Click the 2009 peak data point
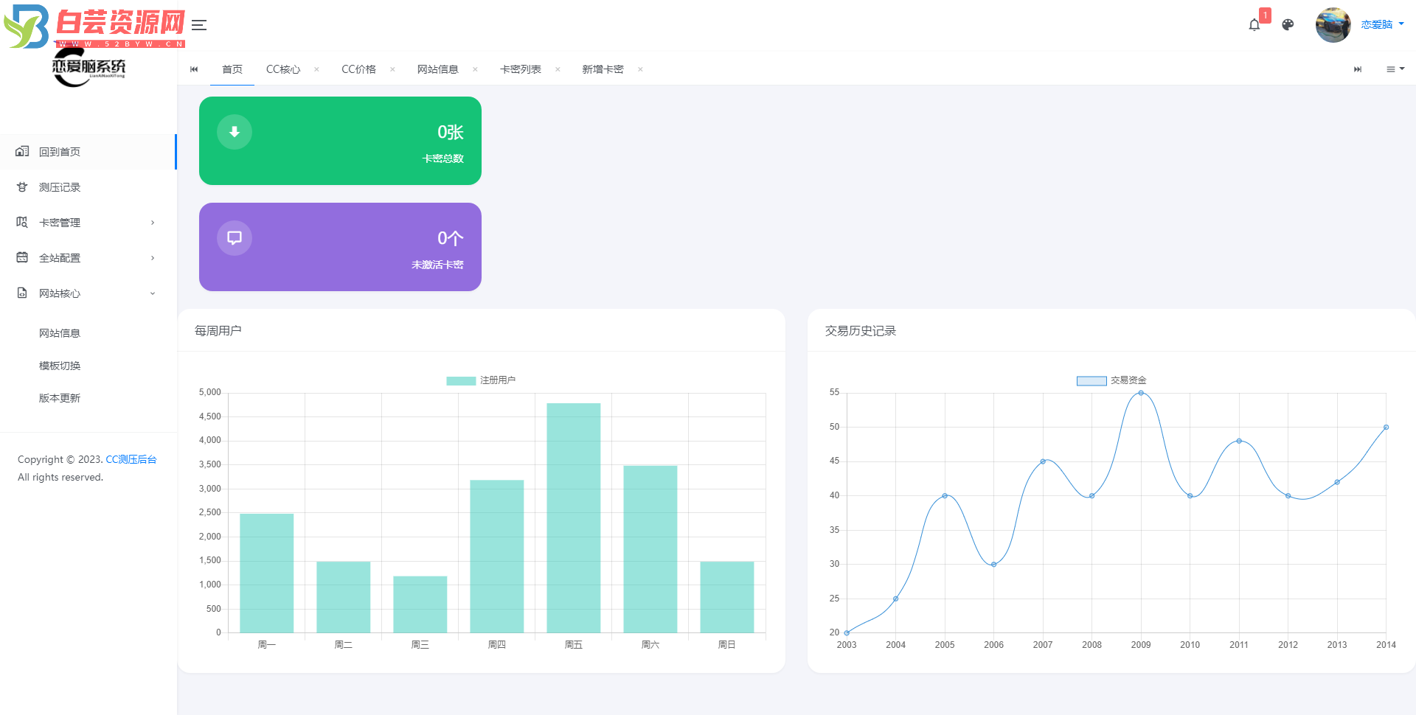 (x=1141, y=393)
